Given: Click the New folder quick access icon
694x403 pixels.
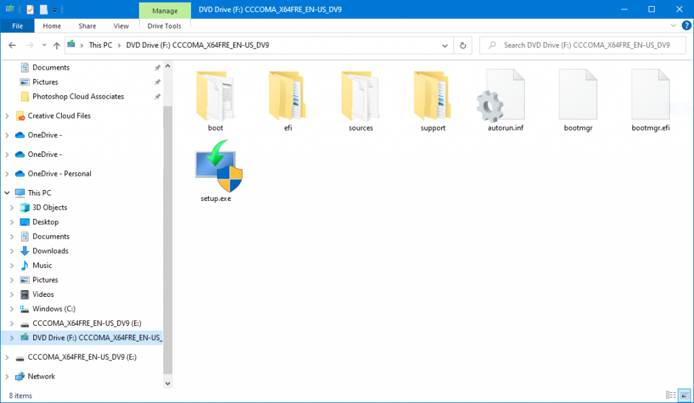Looking at the screenshot, I should click(x=43, y=9).
